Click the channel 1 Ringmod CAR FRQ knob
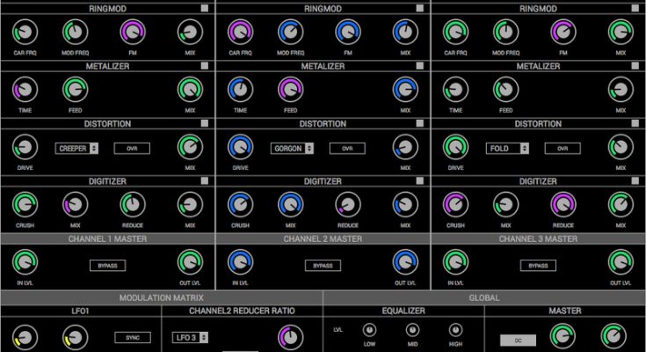Screen dimensions: 646x352 [25, 33]
